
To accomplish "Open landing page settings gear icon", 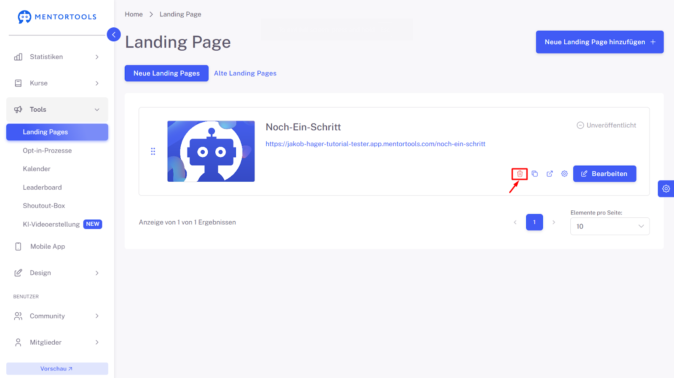I will (x=564, y=174).
